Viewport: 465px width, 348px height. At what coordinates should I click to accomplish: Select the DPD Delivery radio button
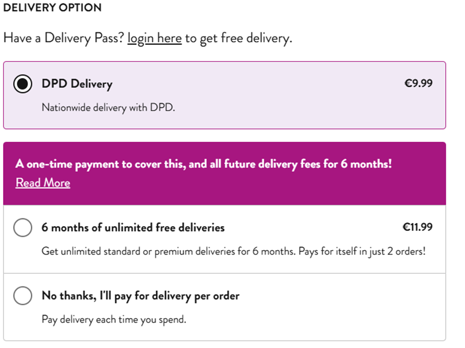point(23,84)
